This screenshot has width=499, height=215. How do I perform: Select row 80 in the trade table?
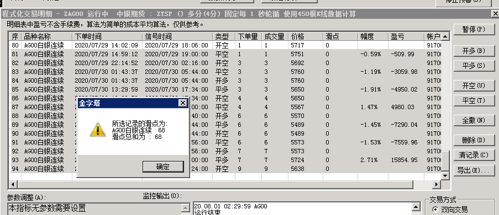pos(225,45)
